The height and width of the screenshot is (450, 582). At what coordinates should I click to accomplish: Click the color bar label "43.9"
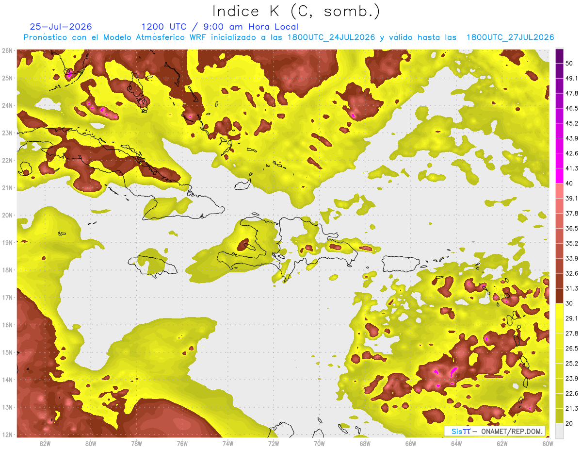pyautogui.click(x=572, y=138)
